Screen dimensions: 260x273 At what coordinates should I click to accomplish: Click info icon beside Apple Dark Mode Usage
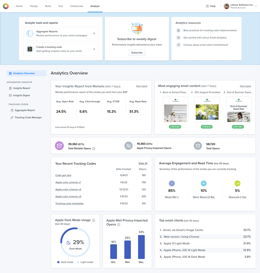coord(93,220)
